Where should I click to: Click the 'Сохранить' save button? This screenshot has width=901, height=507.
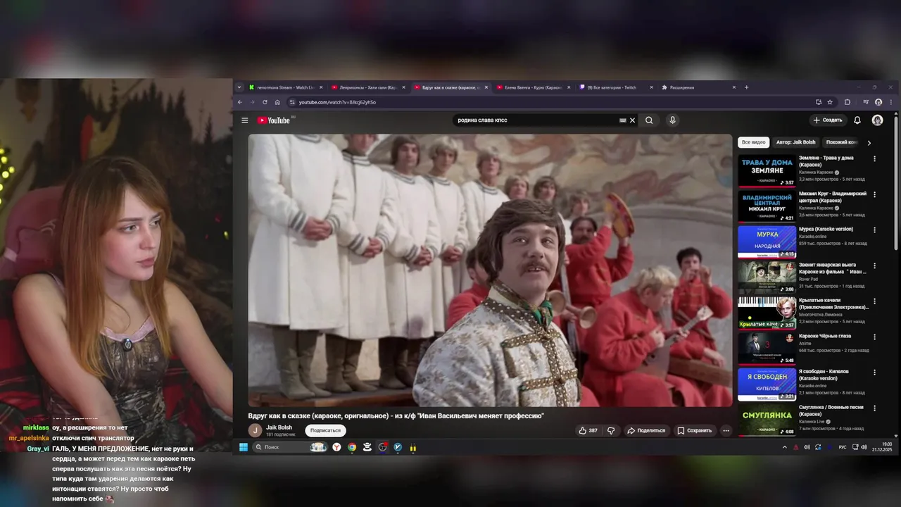pyautogui.click(x=694, y=430)
